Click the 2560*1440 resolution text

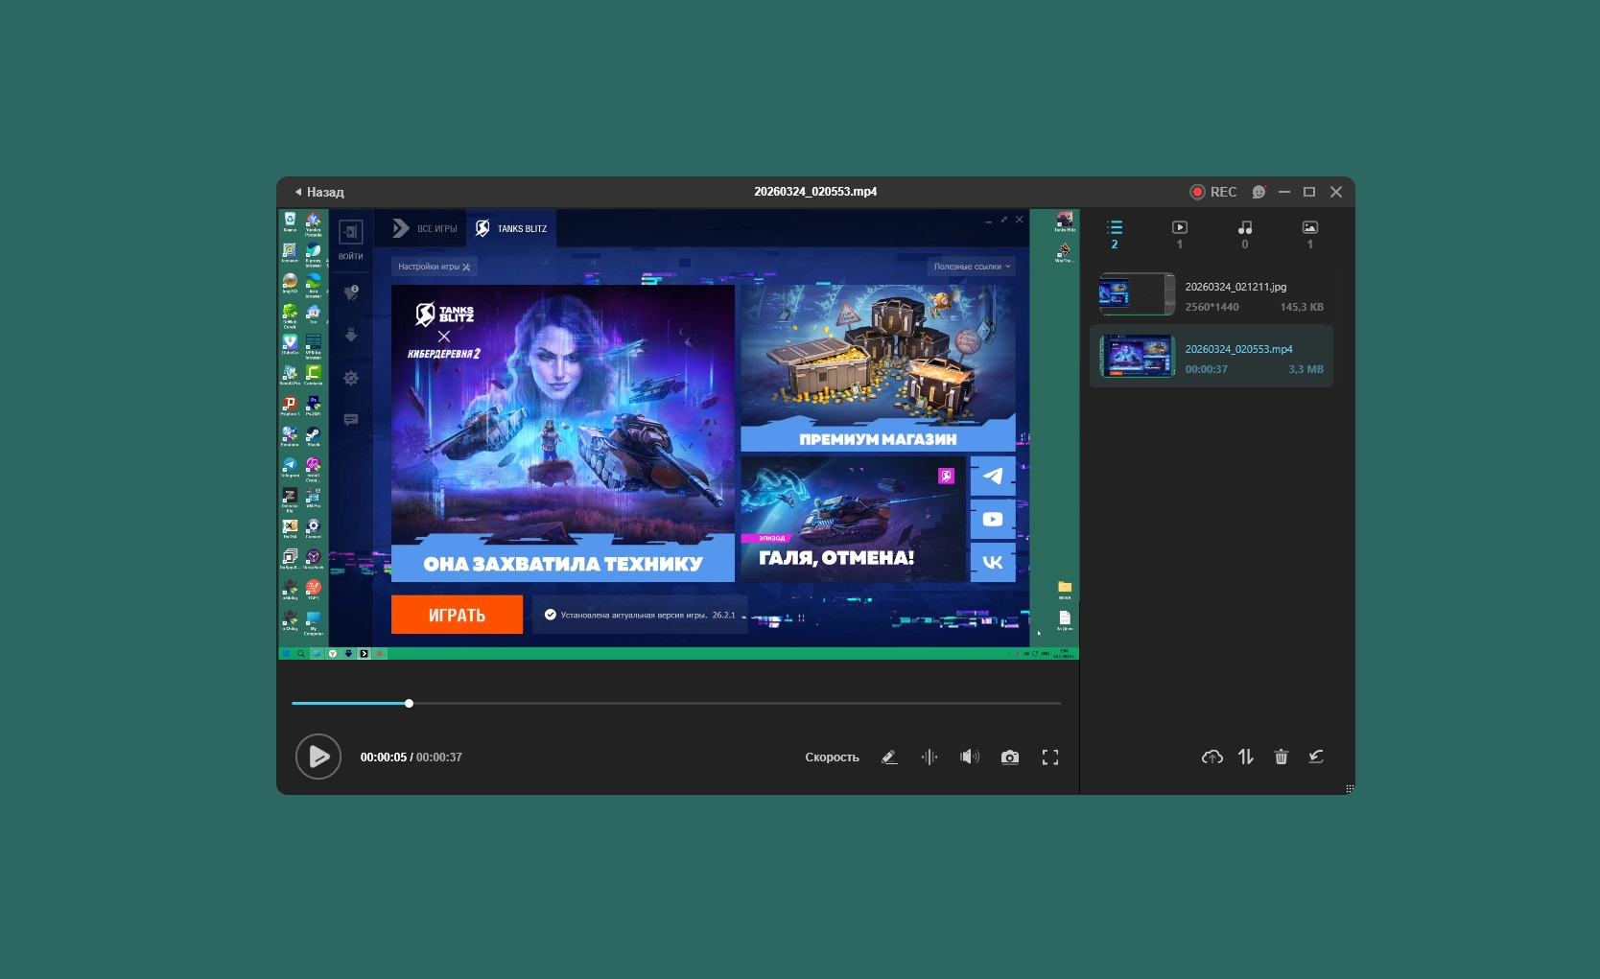click(x=1212, y=307)
